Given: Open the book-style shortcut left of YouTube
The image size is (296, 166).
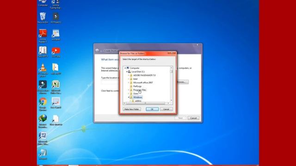Looking at the screenshot, I should click(43, 52).
